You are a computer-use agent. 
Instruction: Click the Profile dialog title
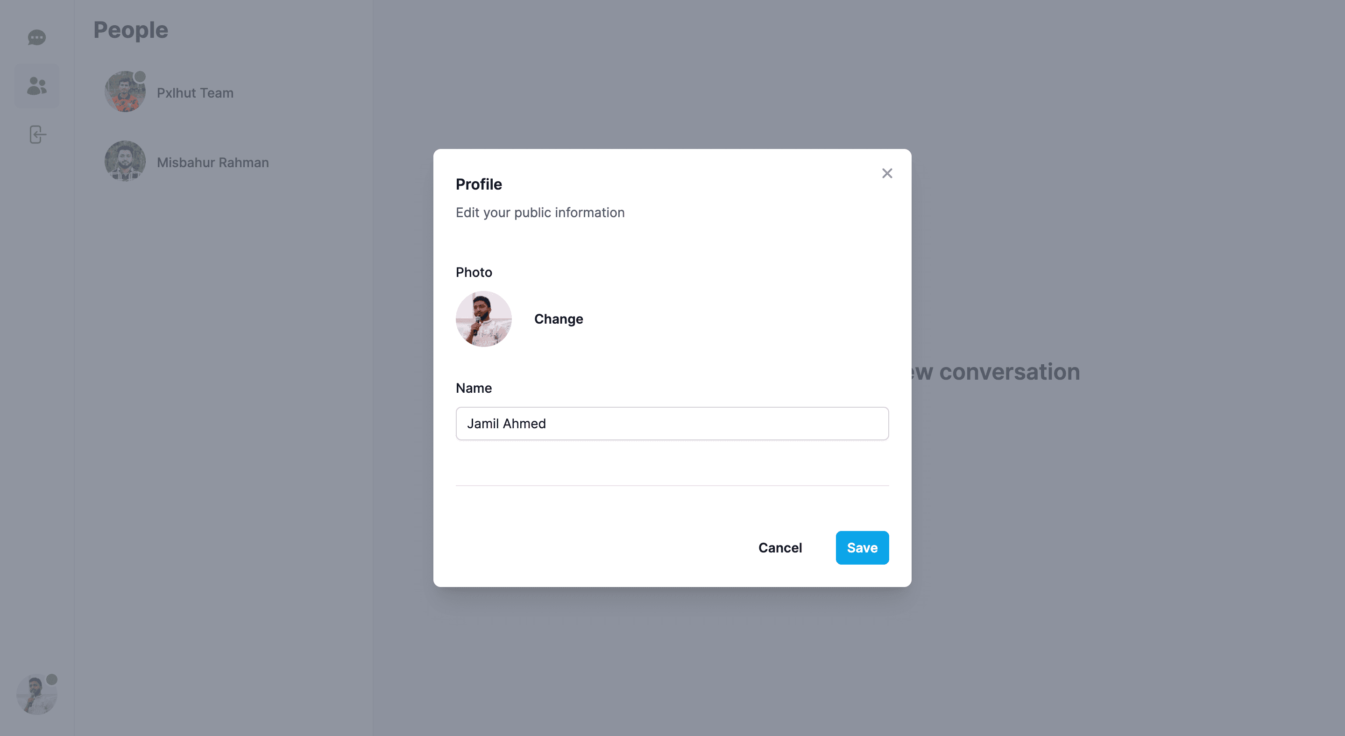[479, 184]
